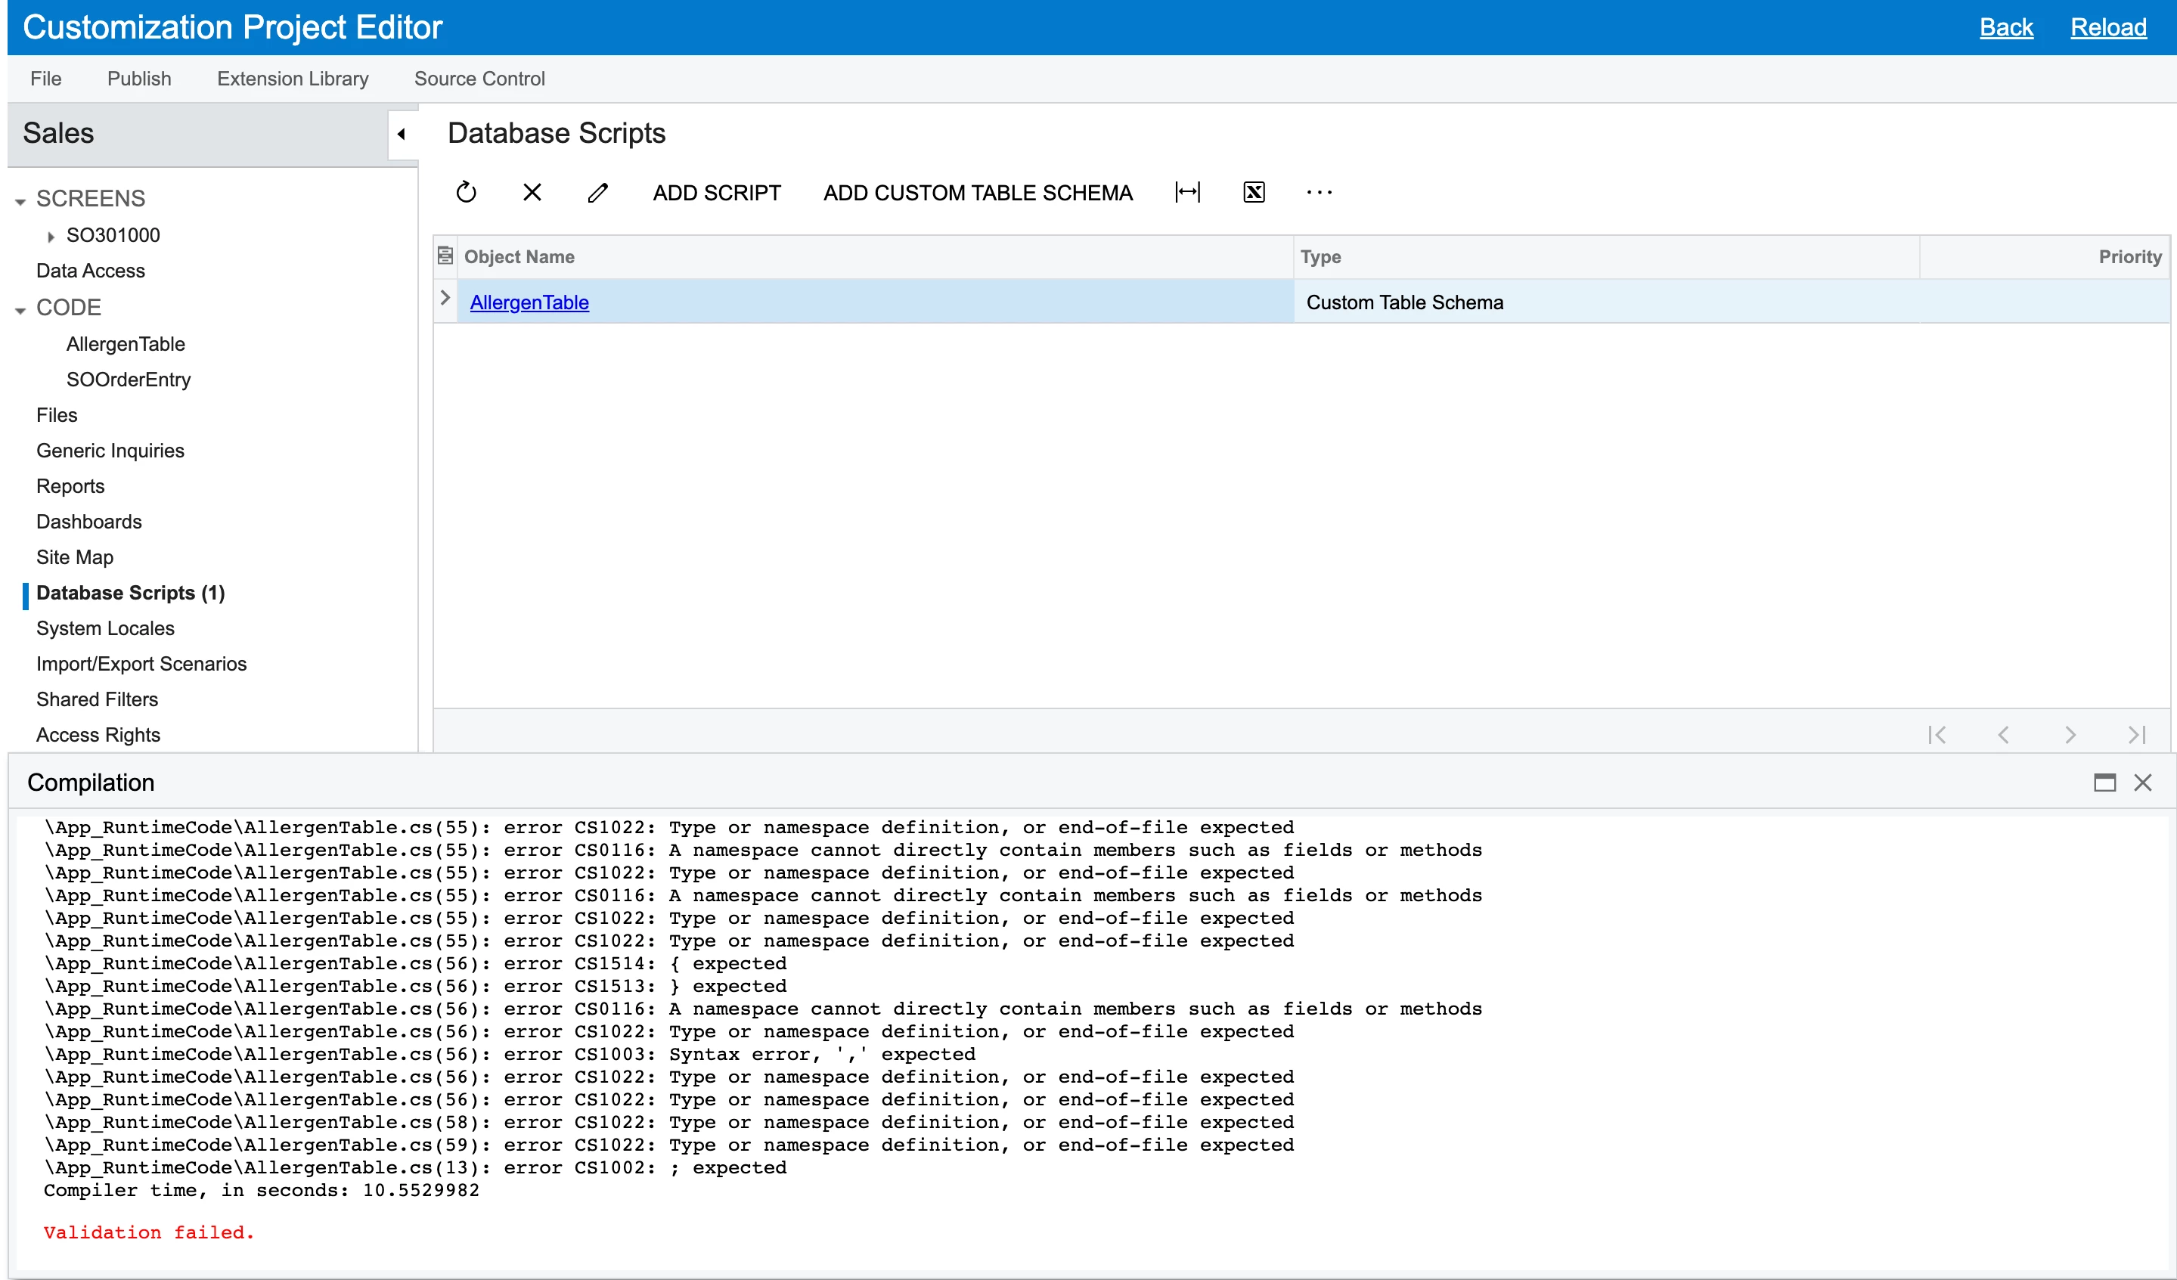The height and width of the screenshot is (1280, 2177).
Task: Click the refresh icon in Database Scripts toolbar
Action: coord(466,192)
